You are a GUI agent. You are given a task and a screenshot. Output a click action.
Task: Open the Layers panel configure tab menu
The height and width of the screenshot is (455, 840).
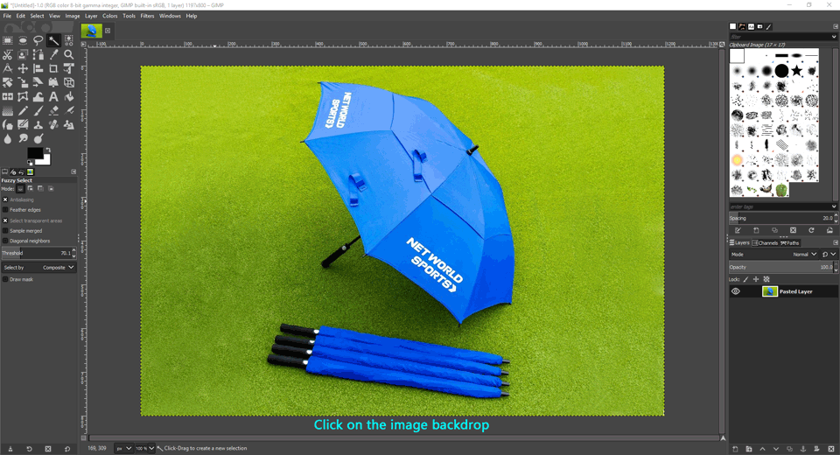pyautogui.click(x=835, y=242)
